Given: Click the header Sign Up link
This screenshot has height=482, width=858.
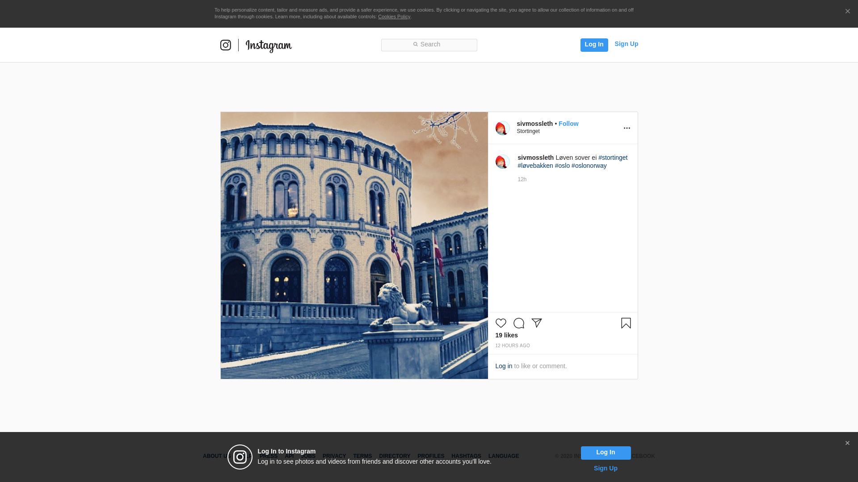Looking at the screenshot, I should (626, 44).
